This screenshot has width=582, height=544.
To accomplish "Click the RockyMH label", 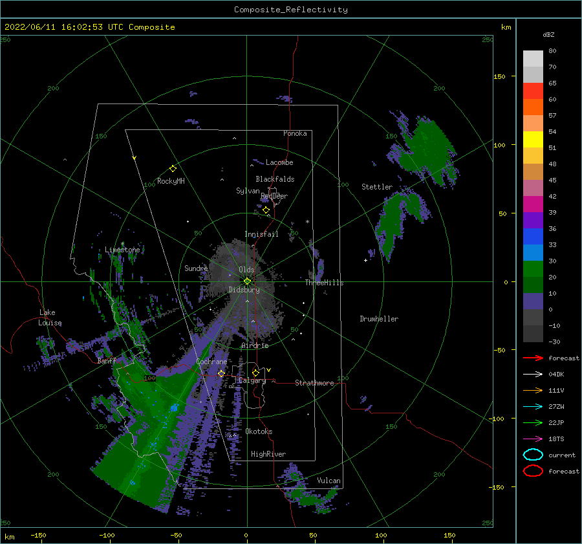I will 171,181.
